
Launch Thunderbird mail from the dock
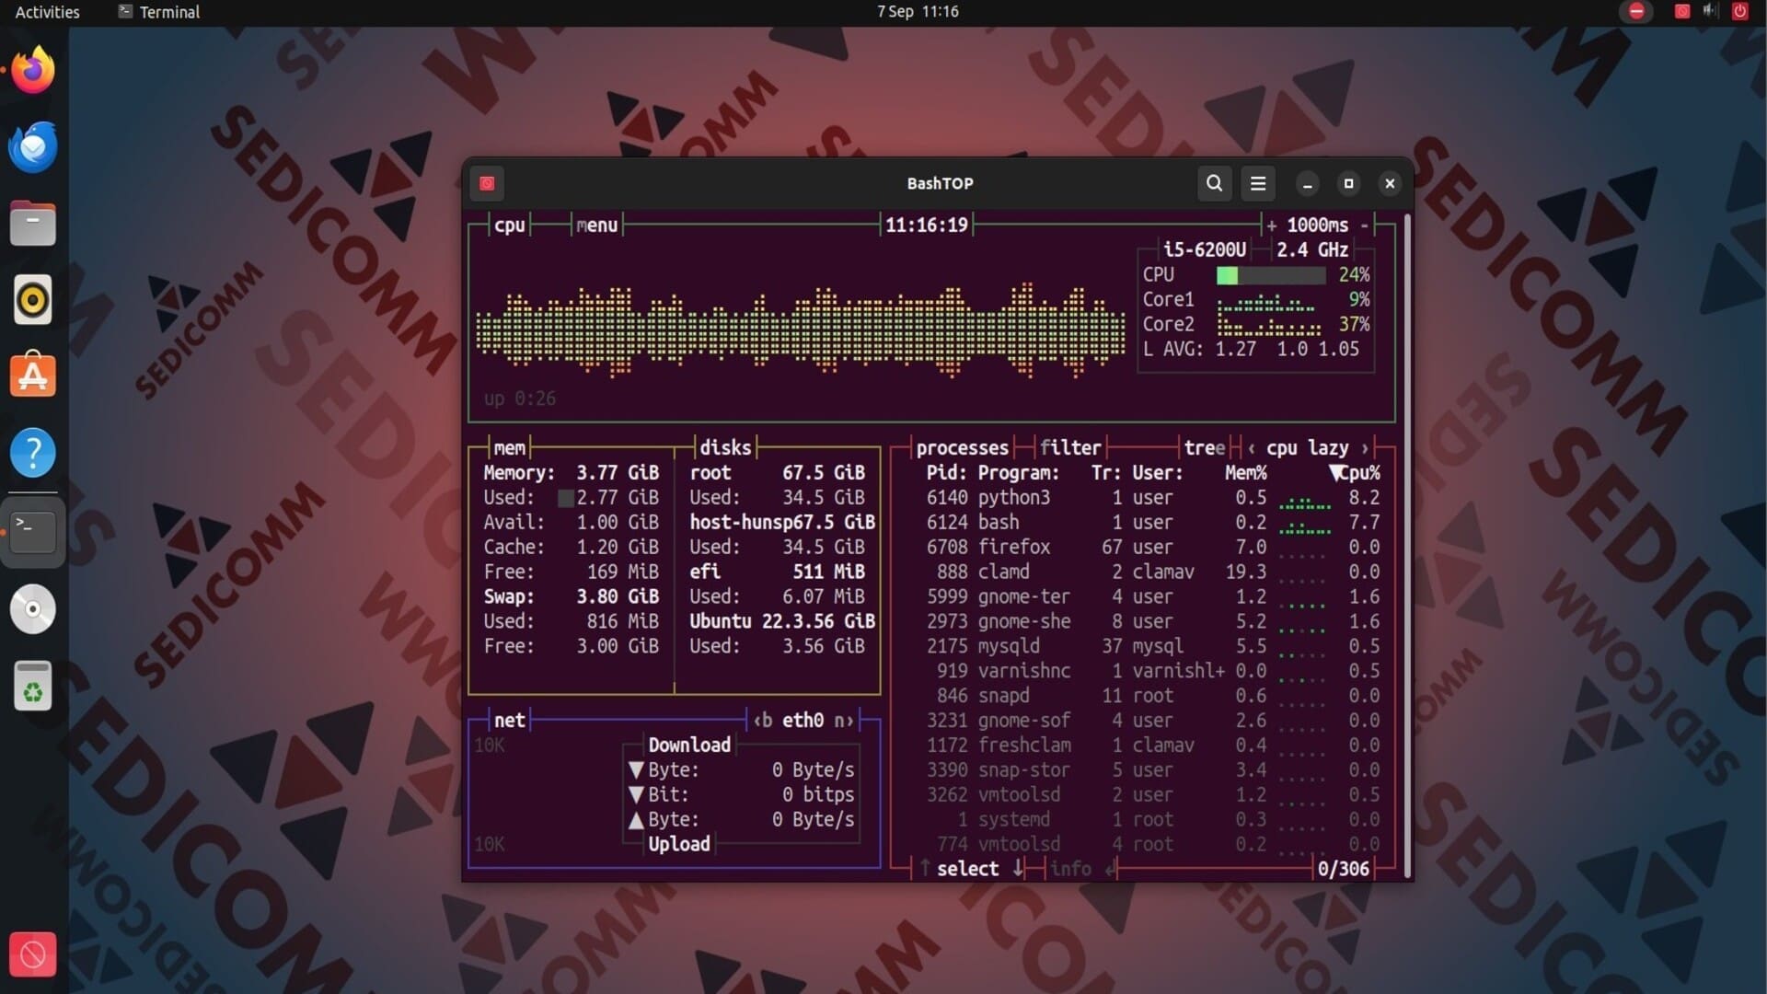coord(33,147)
